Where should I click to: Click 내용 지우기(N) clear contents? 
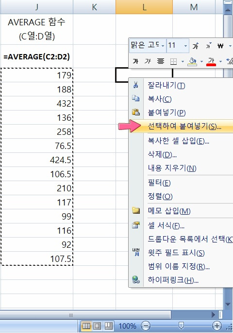[x=181, y=168]
